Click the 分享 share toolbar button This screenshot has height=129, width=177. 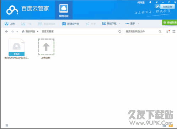[x=91, y=24]
